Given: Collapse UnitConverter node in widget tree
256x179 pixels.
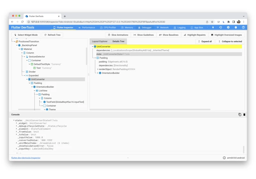Looking at the screenshot, I should [x=27, y=79].
